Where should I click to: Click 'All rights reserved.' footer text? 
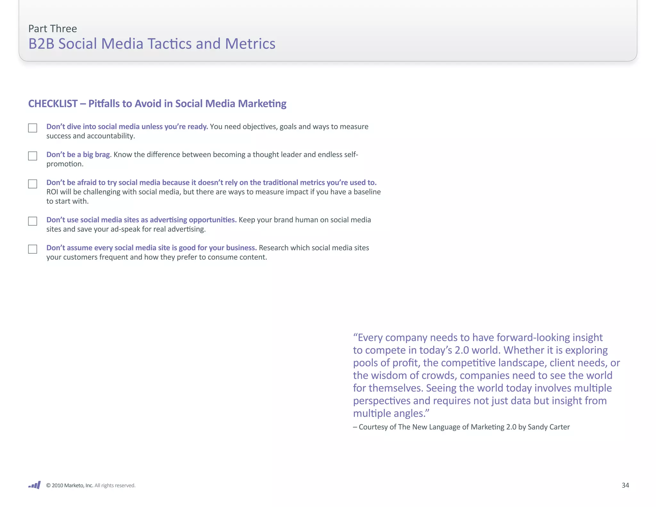point(115,485)
